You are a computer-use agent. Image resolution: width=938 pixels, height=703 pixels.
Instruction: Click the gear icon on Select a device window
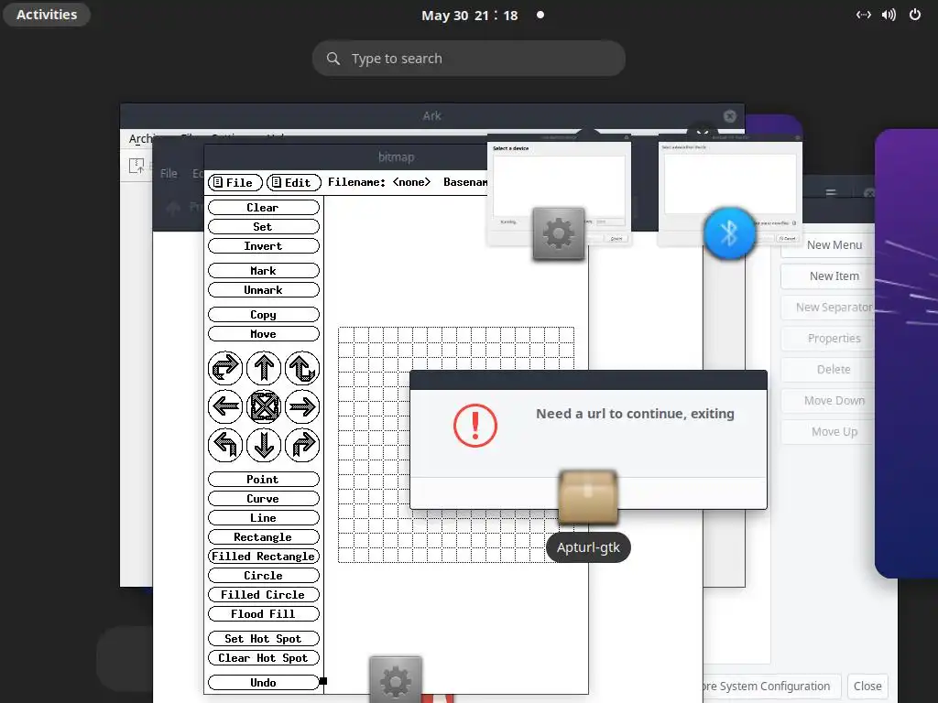pyautogui.click(x=558, y=233)
